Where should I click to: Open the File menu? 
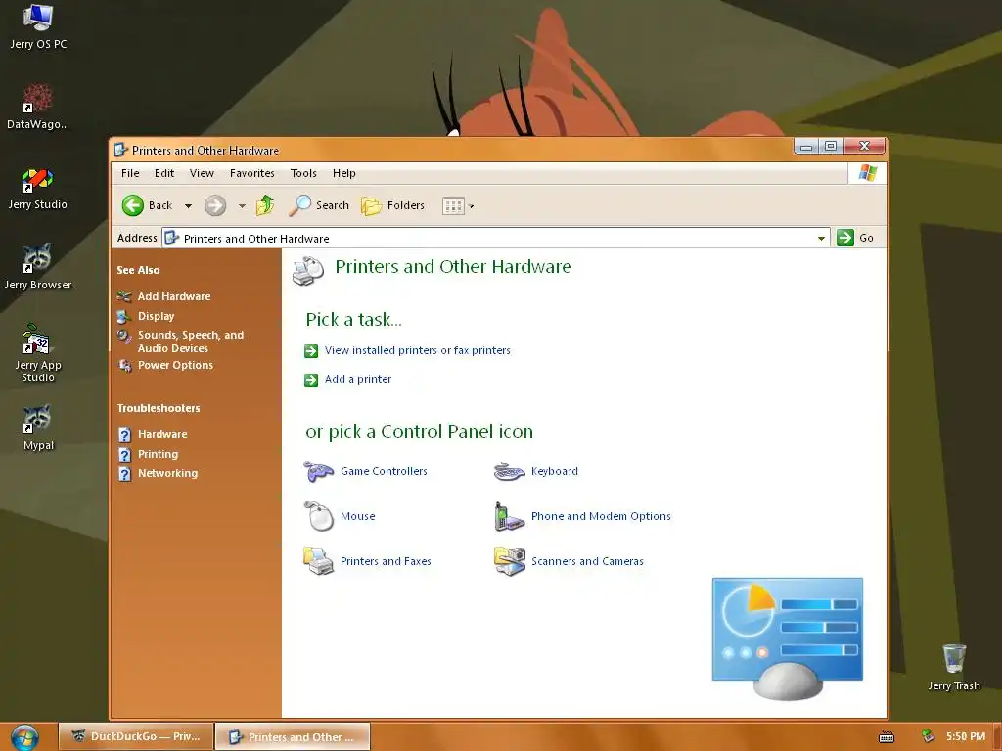(130, 173)
